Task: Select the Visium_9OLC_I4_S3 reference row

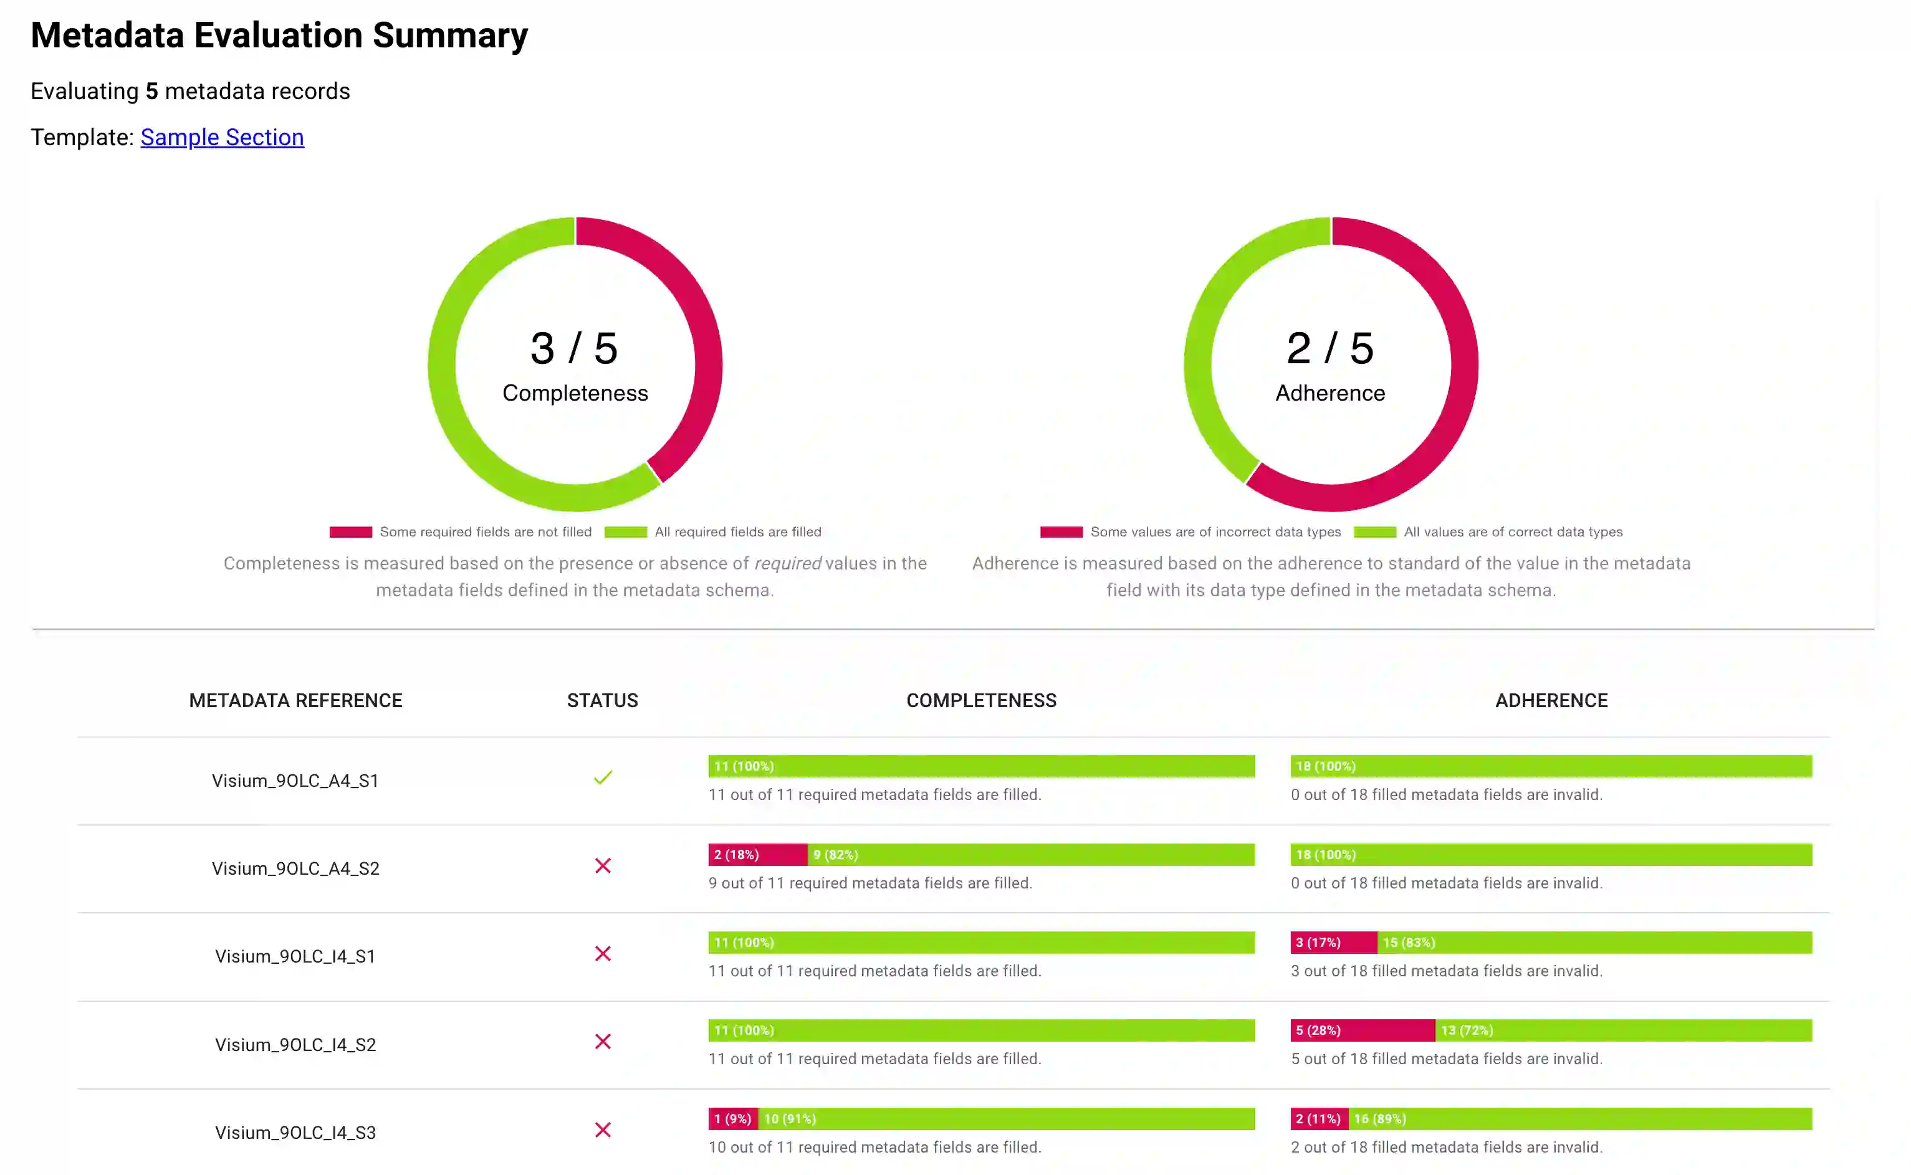Action: click(295, 1133)
